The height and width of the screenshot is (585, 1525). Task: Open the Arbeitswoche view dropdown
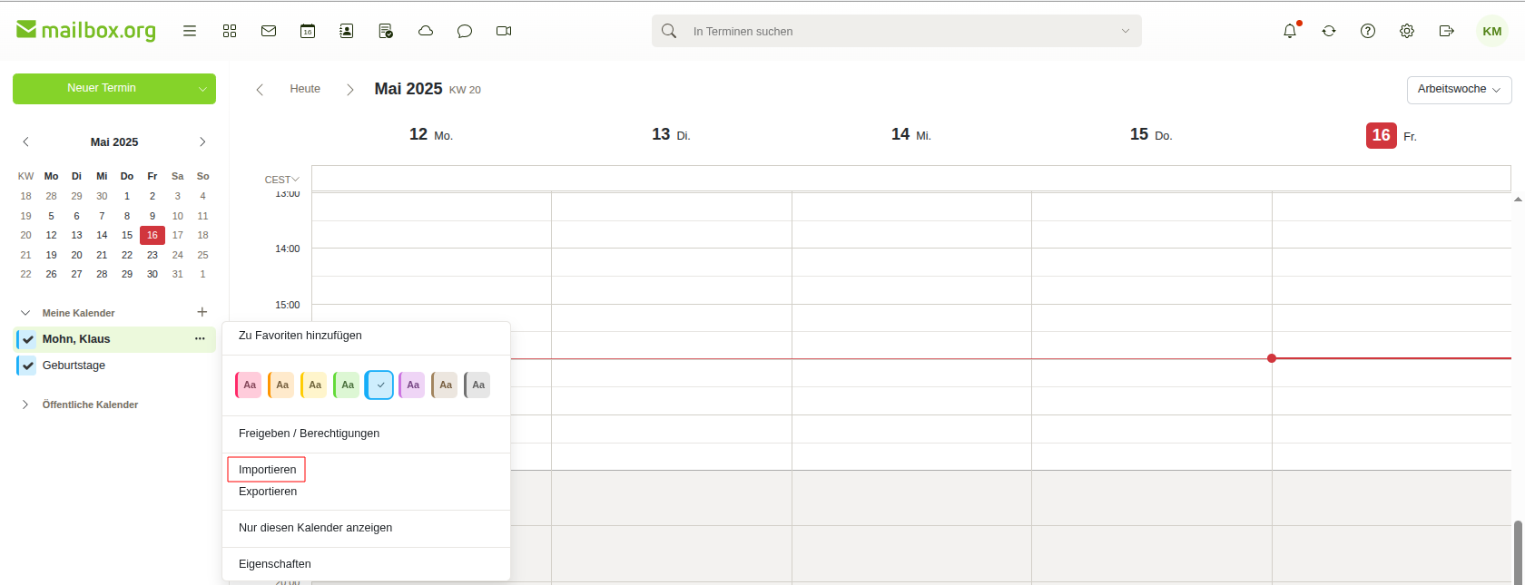(x=1459, y=89)
